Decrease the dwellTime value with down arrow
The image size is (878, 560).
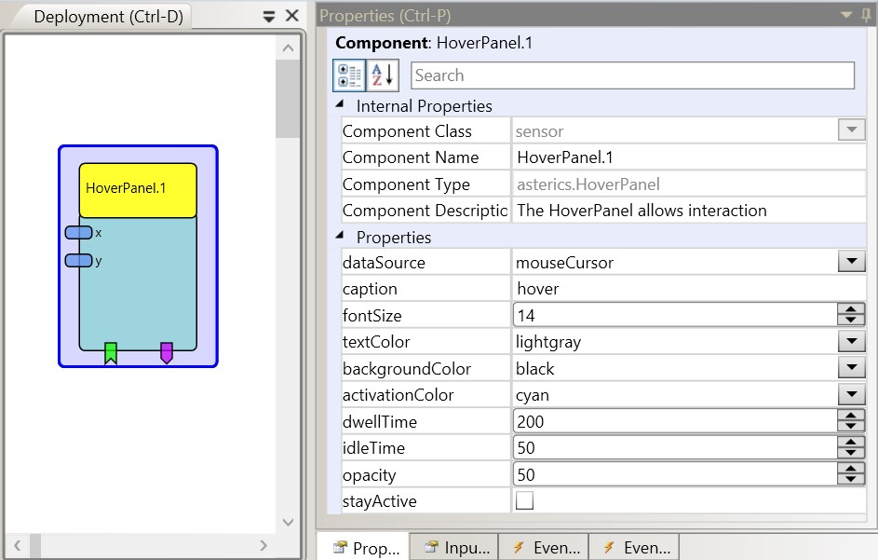851,427
